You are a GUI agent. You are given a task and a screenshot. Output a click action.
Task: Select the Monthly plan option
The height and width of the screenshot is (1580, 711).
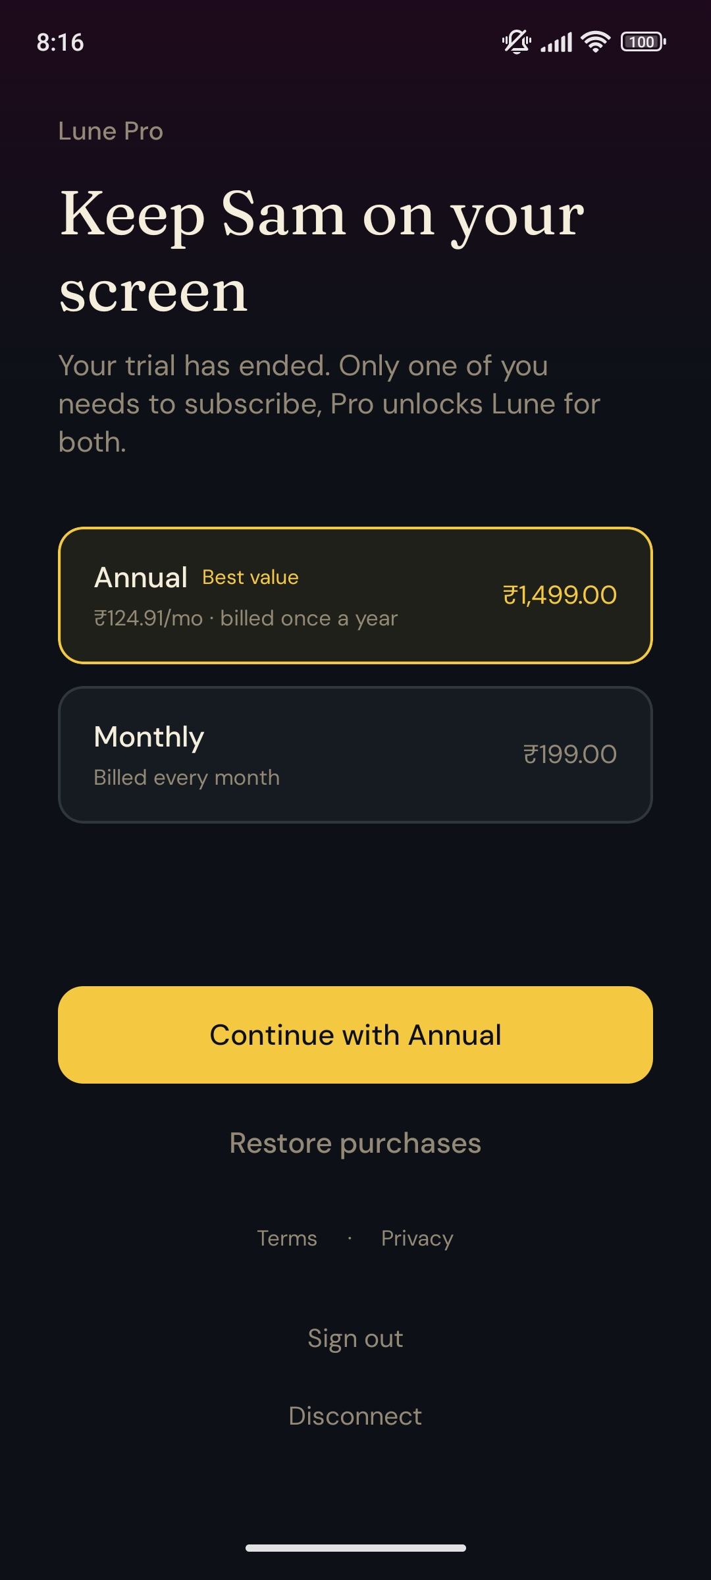coord(355,754)
